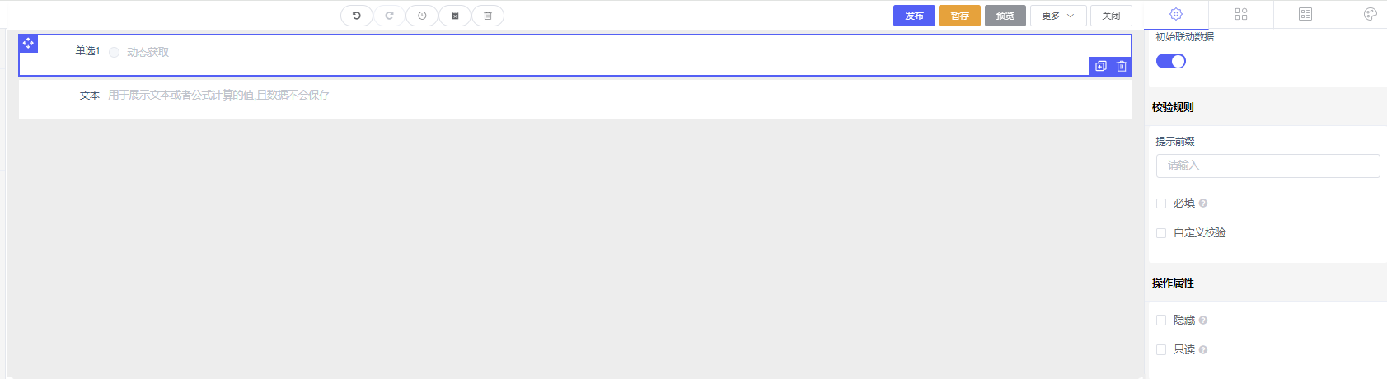Click the move handle on 单选1
Screen dimensions: 1387x379
pyautogui.click(x=28, y=43)
